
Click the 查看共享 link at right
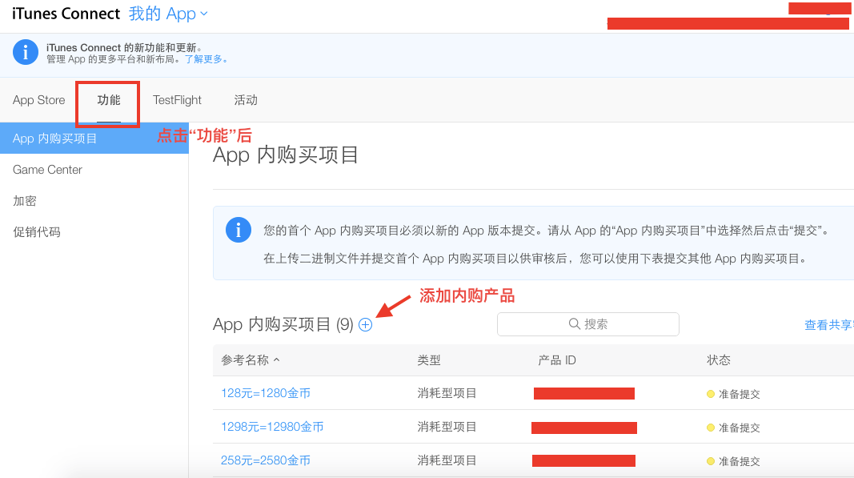pyautogui.click(x=829, y=325)
